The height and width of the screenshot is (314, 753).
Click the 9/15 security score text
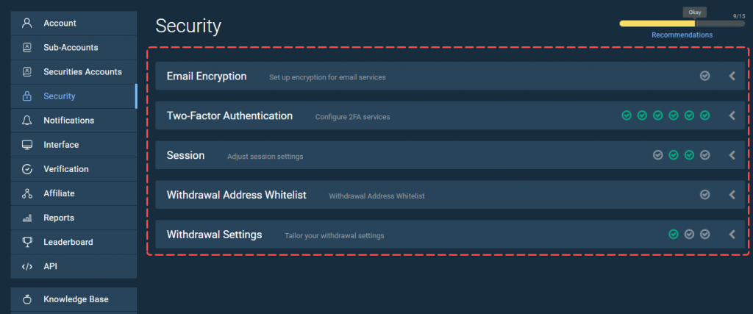click(x=739, y=16)
